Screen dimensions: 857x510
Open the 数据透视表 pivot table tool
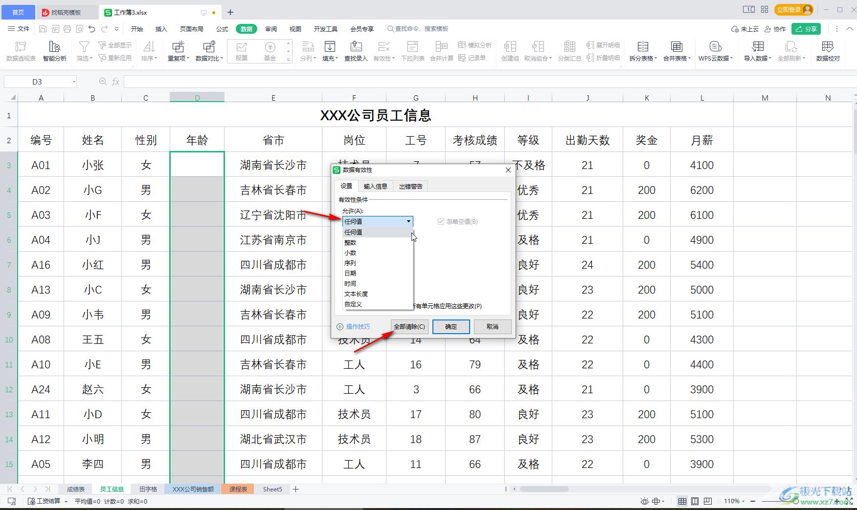pyautogui.click(x=21, y=51)
